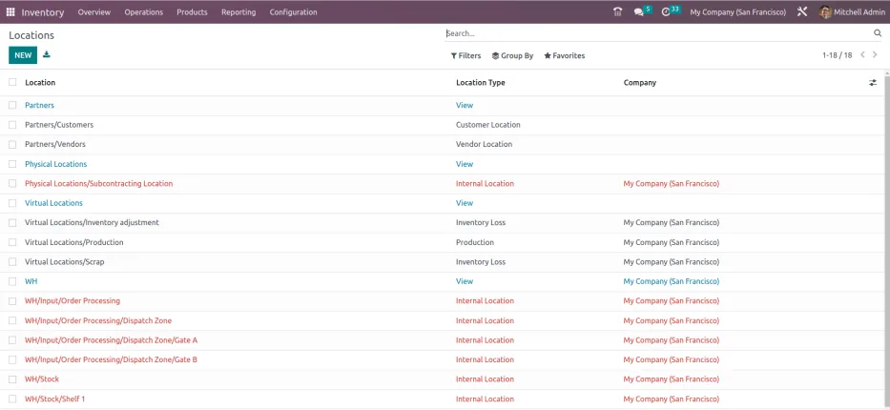Image resolution: width=890 pixels, height=410 pixels.
Task: Tick the Partners row checkbox
Action: click(x=12, y=105)
